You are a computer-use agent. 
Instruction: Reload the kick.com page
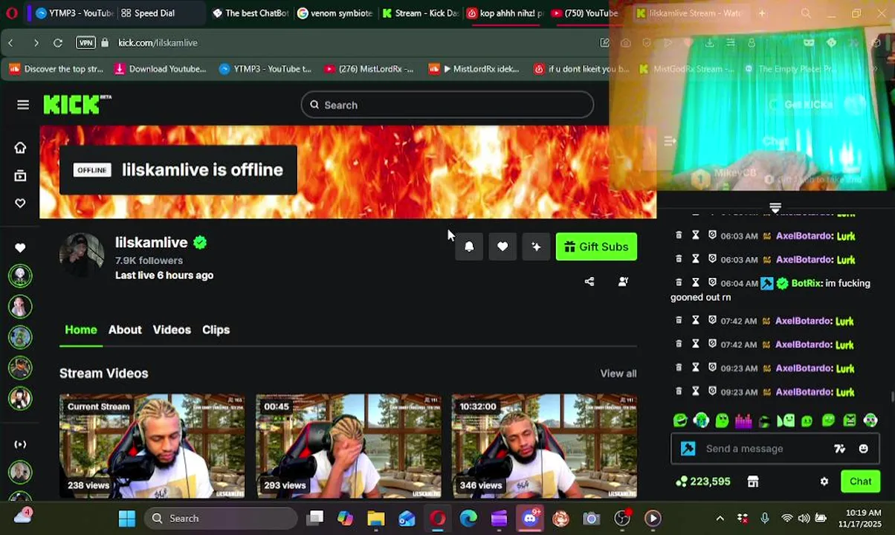point(58,43)
